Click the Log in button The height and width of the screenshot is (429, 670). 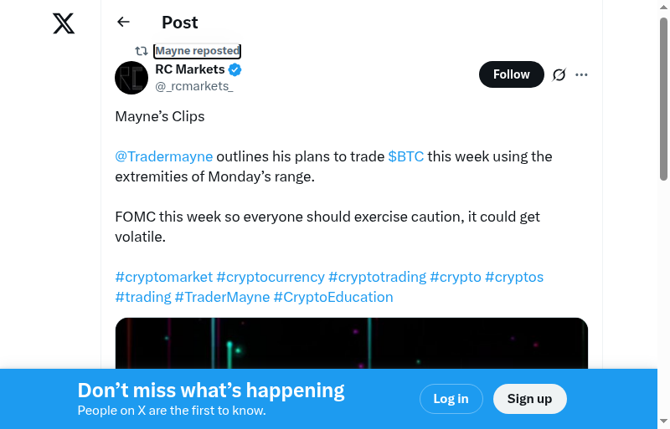point(451,399)
